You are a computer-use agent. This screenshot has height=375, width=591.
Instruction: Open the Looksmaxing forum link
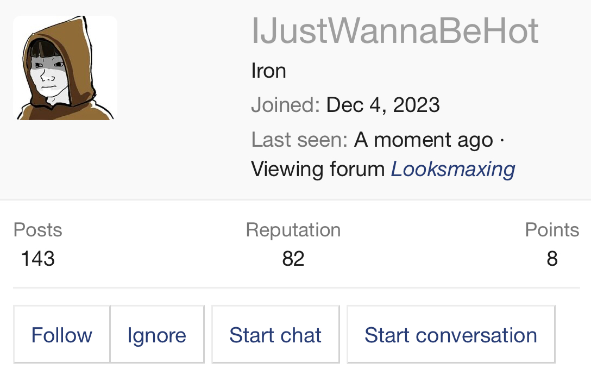coord(453,169)
